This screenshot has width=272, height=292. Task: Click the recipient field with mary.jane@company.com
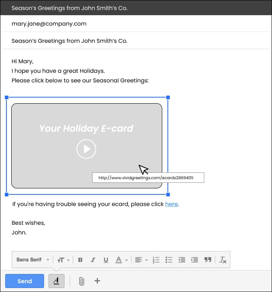(49, 24)
